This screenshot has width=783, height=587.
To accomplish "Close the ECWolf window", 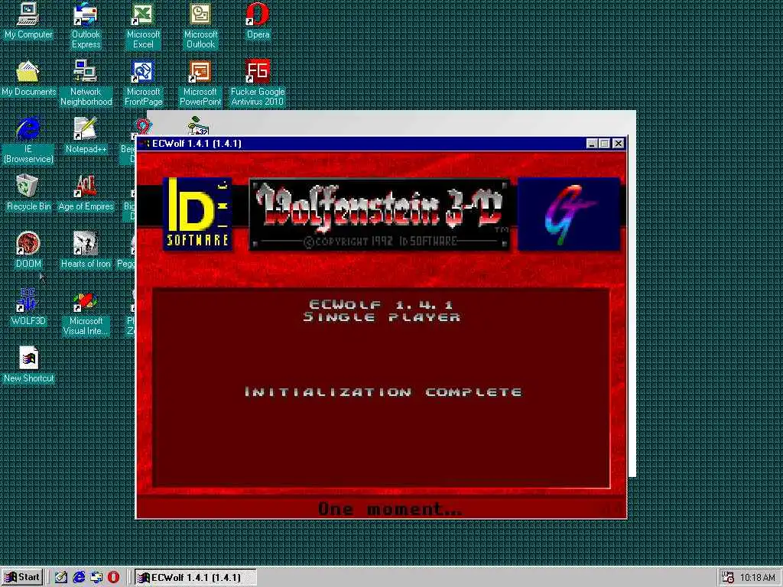I will [x=618, y=144].
